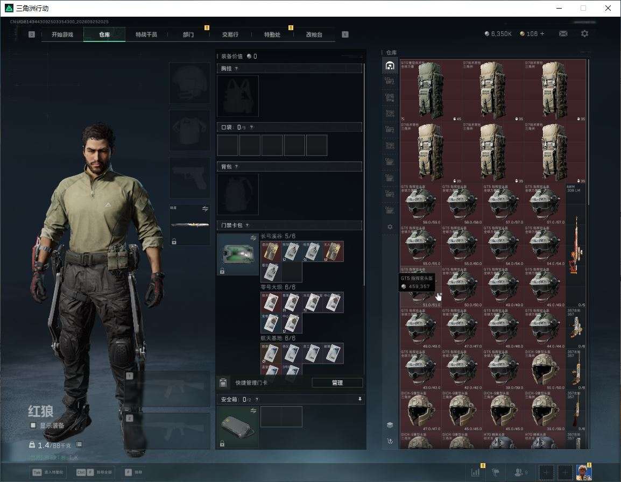Click the 快捷管理门卡 clipboard icon
Viewport: 621px width, 482px height.
[223, 382]
